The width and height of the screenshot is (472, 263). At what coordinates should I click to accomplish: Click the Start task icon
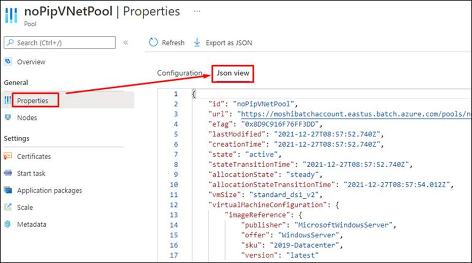8,173
